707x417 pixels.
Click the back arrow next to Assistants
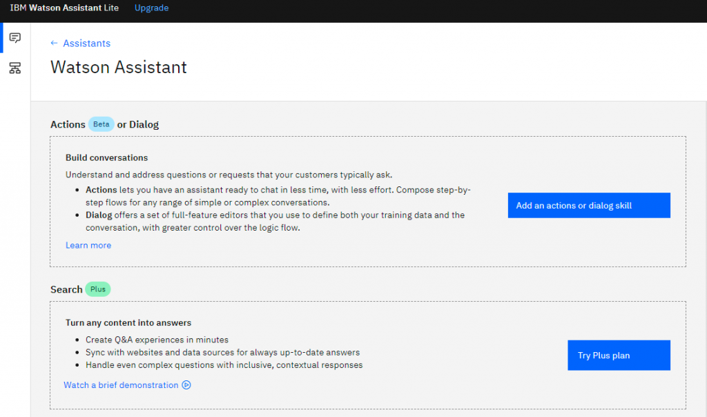[54, 43]
